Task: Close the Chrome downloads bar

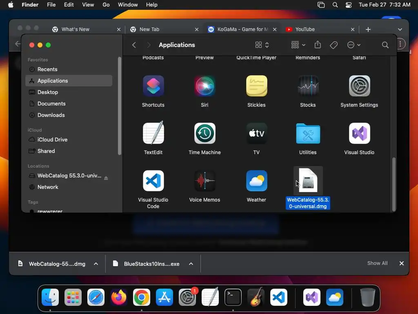Action: point(402,263)
